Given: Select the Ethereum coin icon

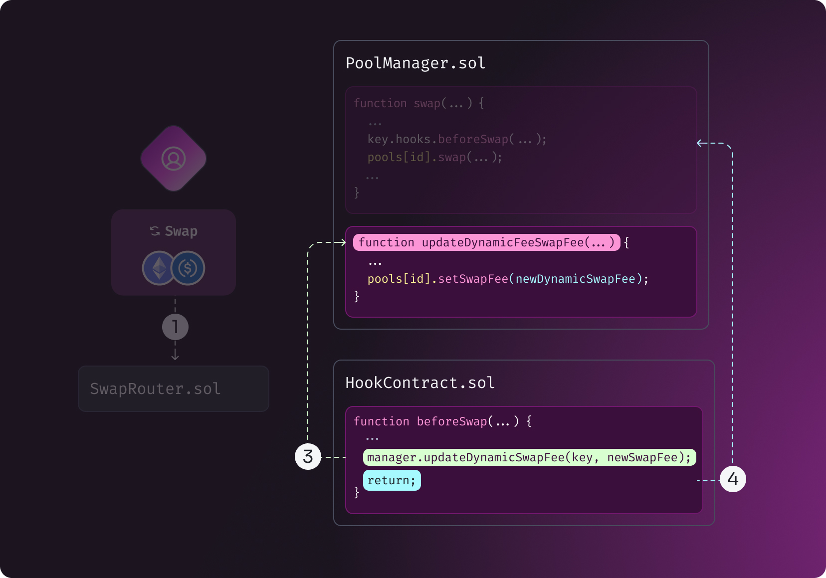Looking at the screenshot, I should click(x=159, y=268).
